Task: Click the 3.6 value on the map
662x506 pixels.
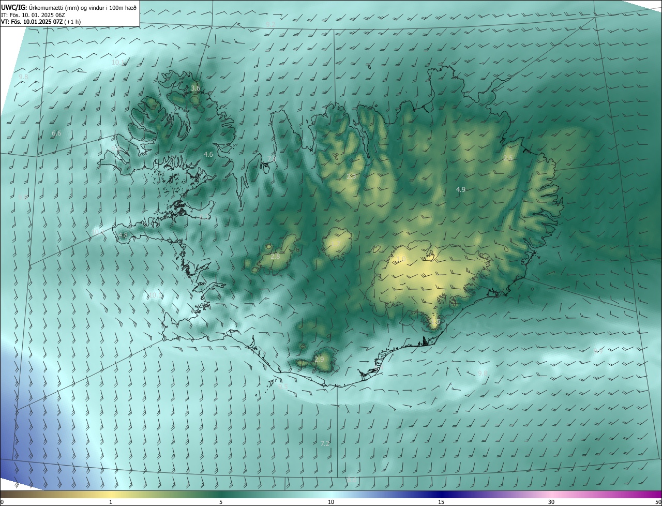Action: (x=195, y=88)
